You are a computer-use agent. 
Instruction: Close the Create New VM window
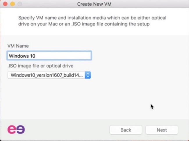coord(6,4)
